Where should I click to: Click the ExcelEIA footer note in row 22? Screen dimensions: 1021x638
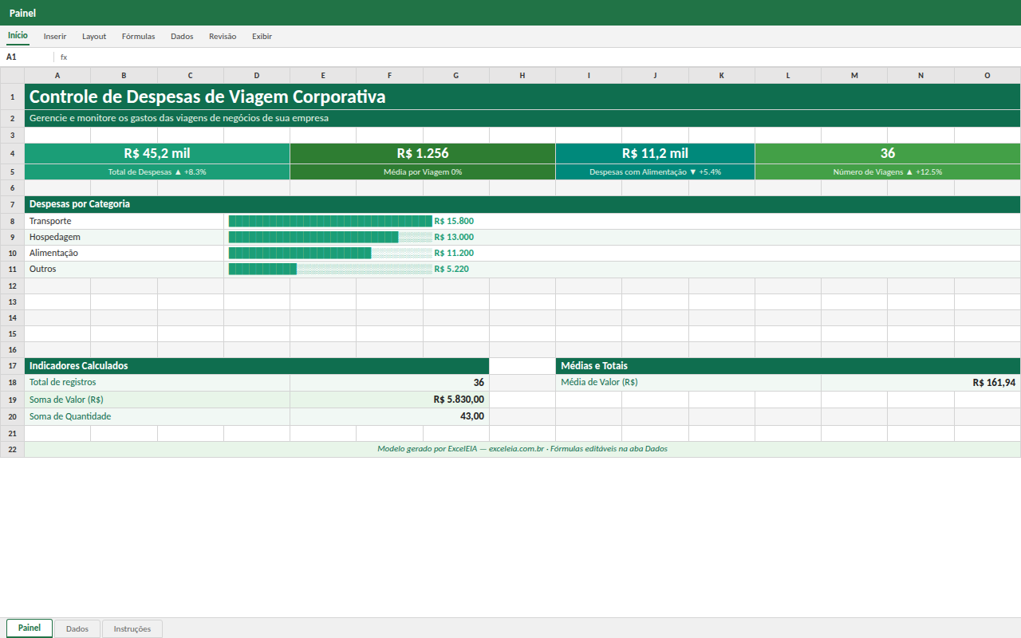click(522, 449)
